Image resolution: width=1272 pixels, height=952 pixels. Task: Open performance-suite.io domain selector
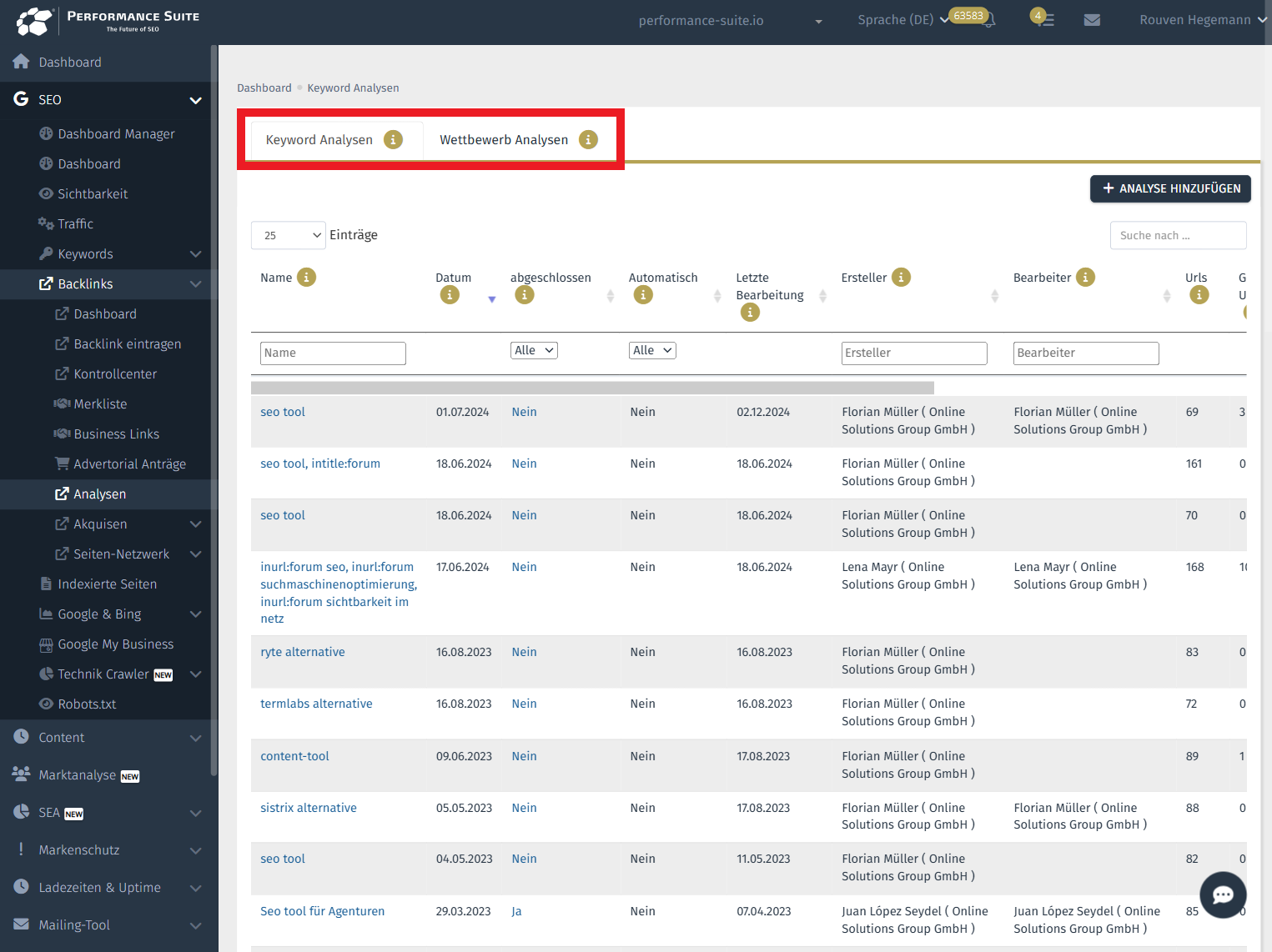click(x=730, y=21)
